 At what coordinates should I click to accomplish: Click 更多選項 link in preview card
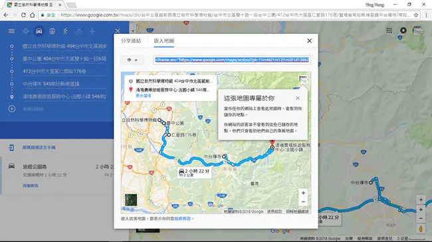point(144,95)
